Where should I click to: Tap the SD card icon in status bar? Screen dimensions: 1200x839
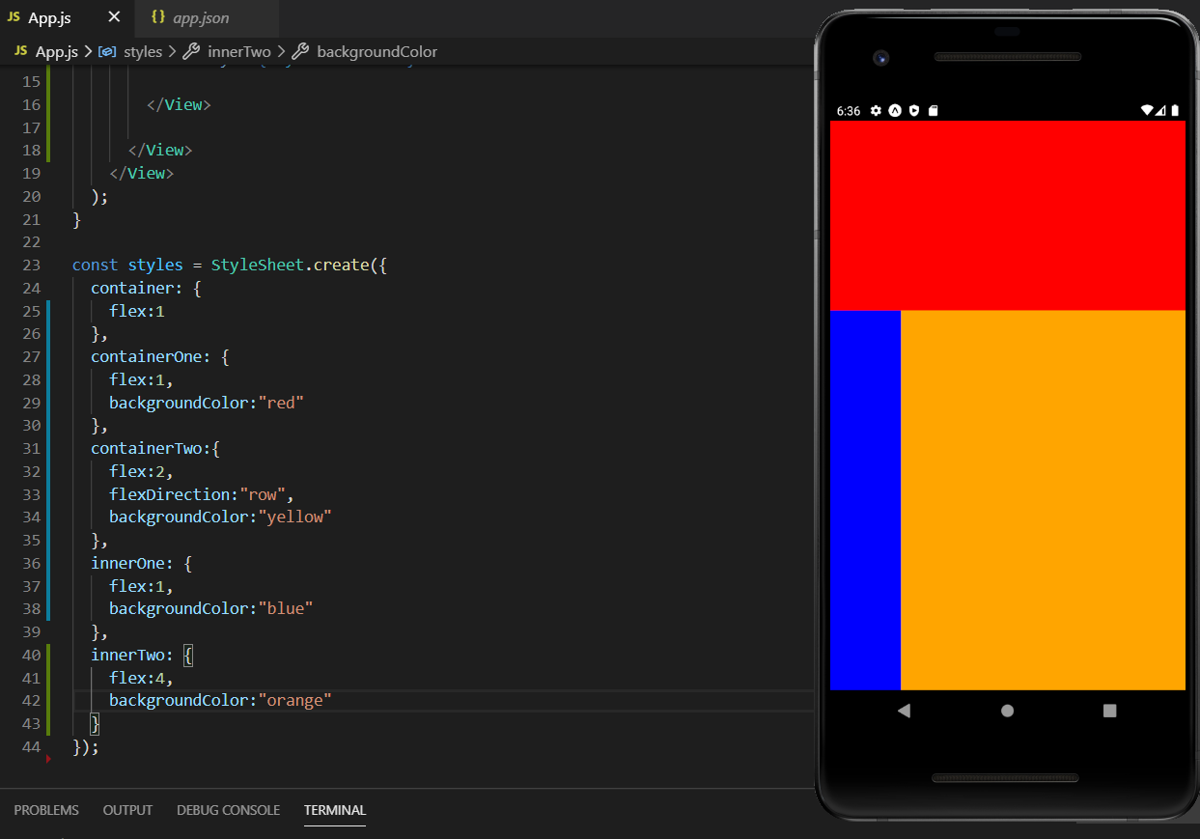(x=933, y=111)
